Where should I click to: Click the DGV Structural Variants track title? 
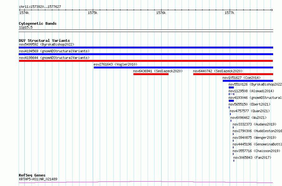click(44, 41)
